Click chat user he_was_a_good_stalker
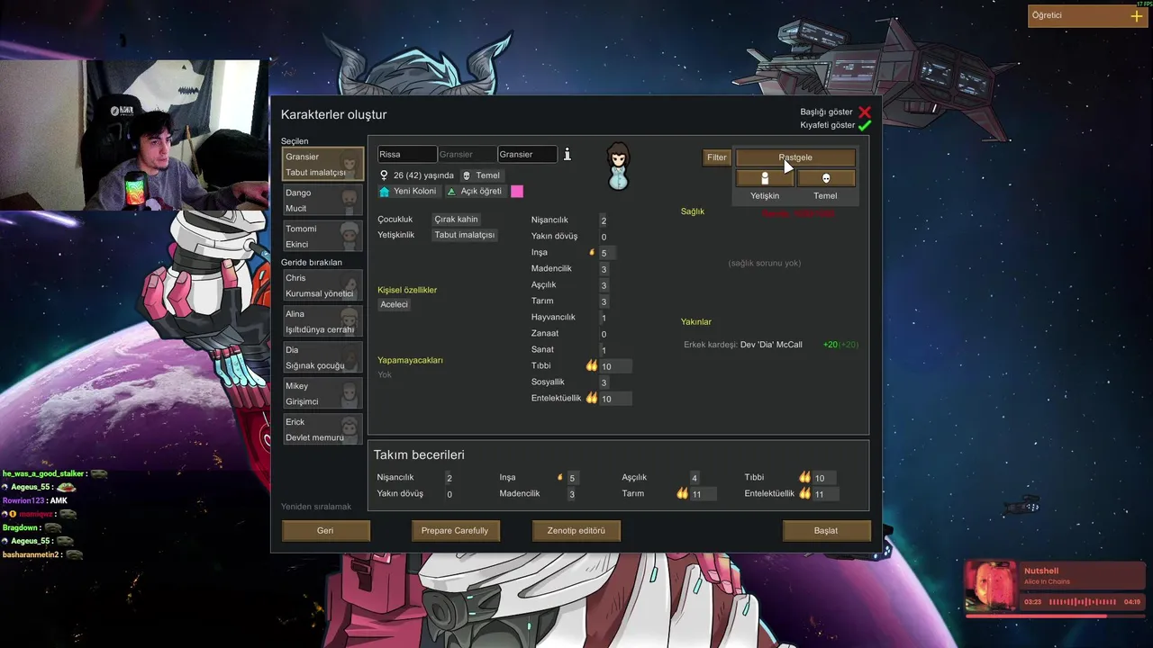 click(44, 473)
